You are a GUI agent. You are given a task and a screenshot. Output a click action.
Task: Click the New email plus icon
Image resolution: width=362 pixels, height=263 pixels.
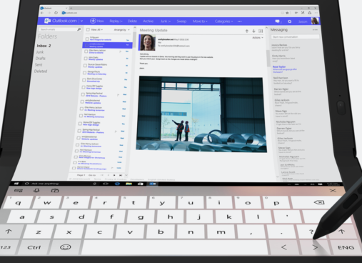pos(93,21)
